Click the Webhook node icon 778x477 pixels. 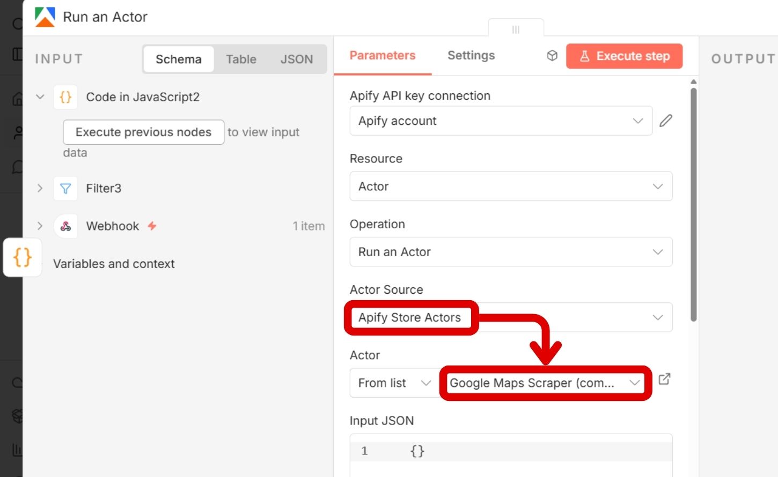pyautogui.click(x=65, y=226)
